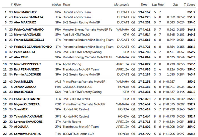Click Marc Marquez's pole time 1'44.169

click(144, 12)
